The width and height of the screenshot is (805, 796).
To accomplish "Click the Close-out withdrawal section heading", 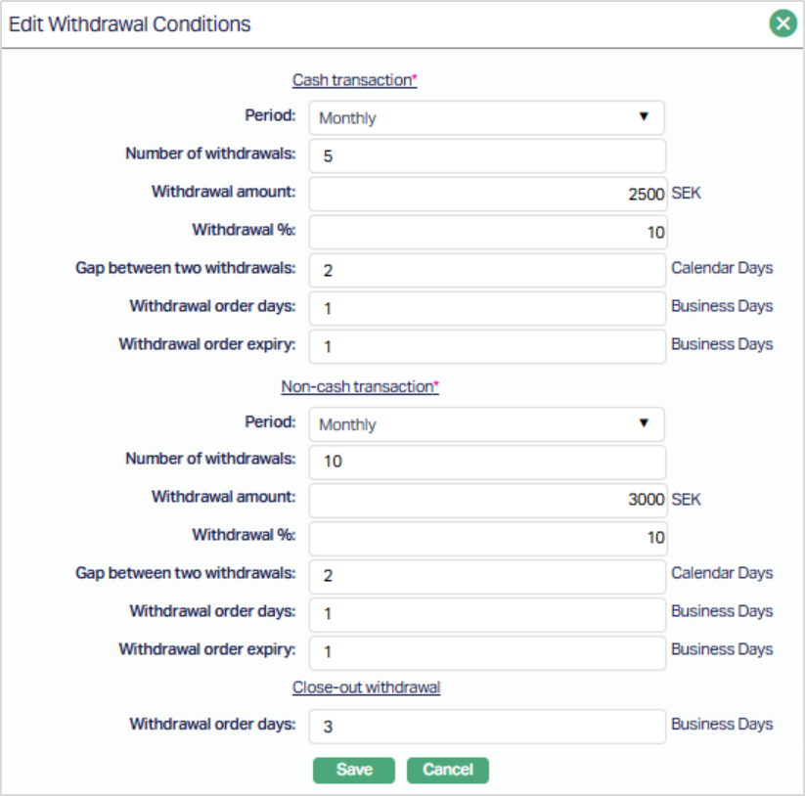I will [366, 687].
